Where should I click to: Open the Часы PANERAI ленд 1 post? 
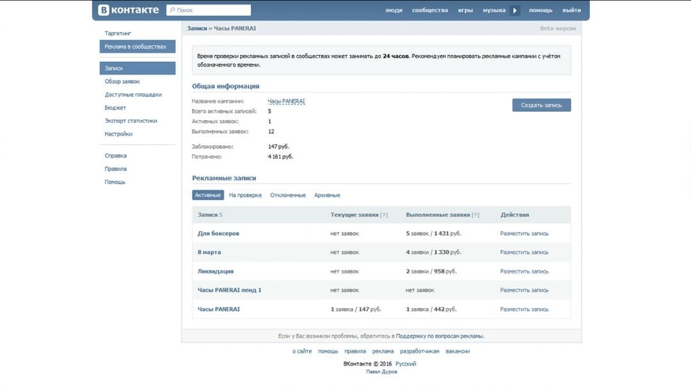(x=229, y=290)
